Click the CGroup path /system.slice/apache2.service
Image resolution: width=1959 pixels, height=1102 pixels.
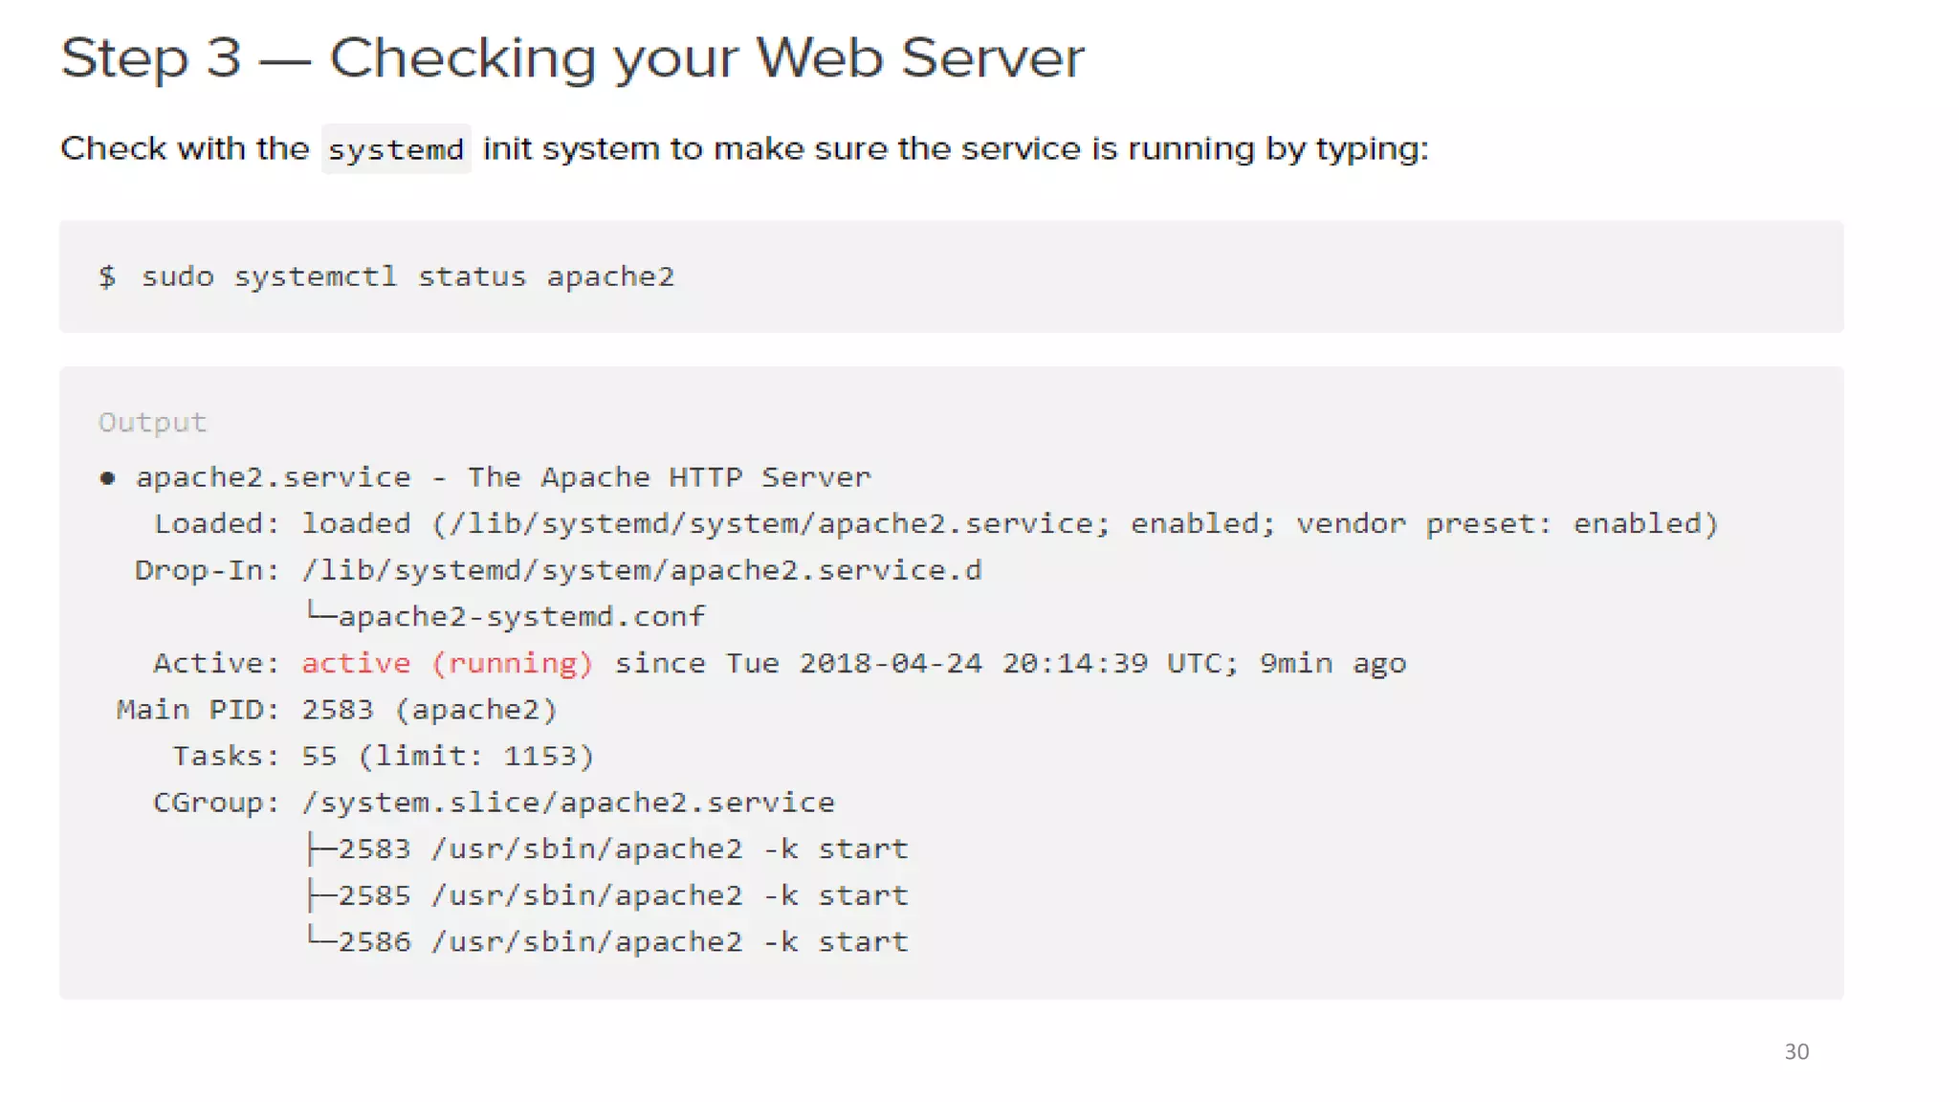tap(568, 802)
